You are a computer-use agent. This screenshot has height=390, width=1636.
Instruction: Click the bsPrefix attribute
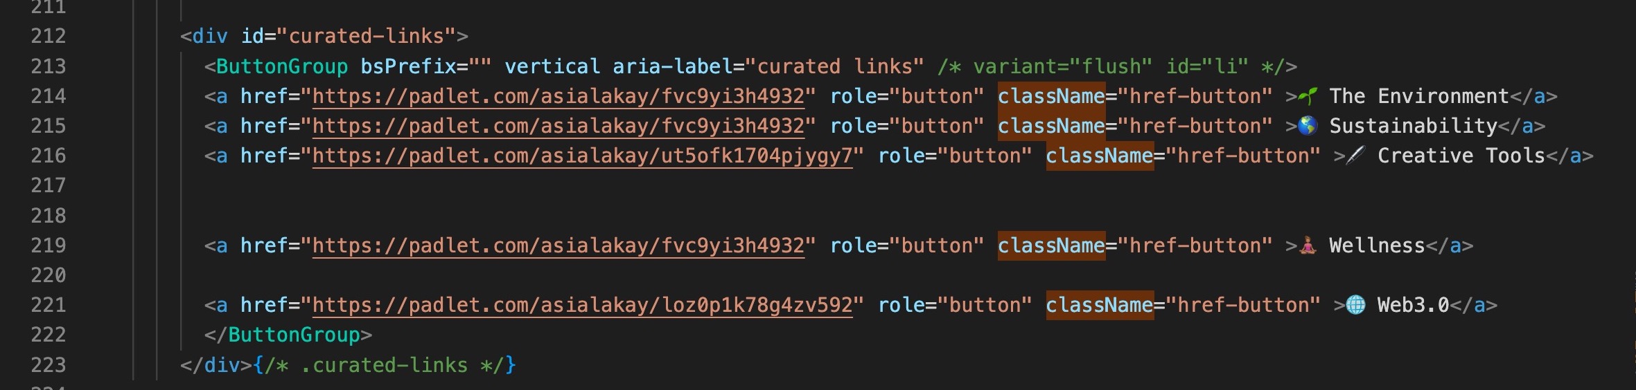(408, 67)
